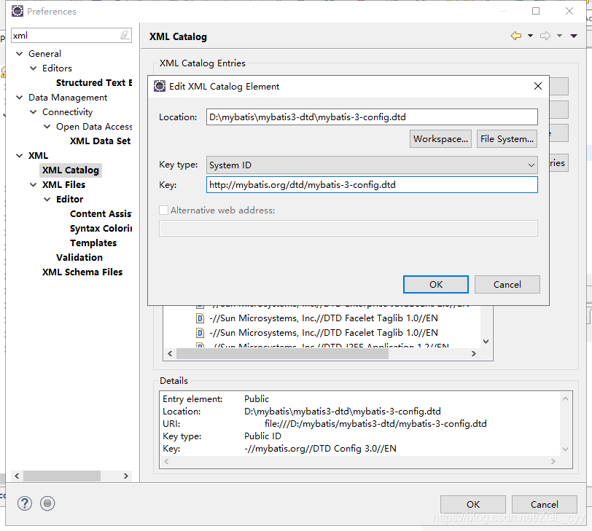Image resolution: width=592 pixels, height=531 pixels.
Task: Click the catalog list horizontal scrollbar thumb
Action: pos(282,354)
